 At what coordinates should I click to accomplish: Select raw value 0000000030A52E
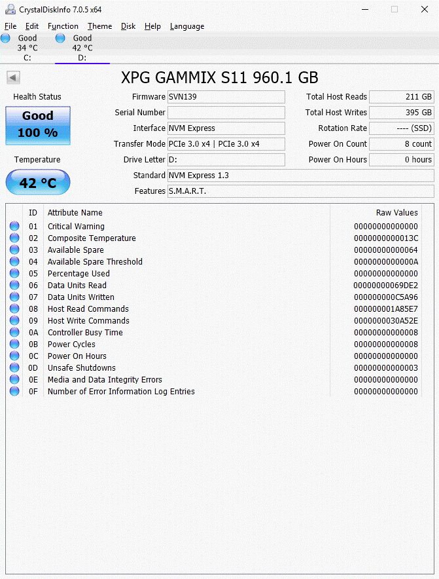386,321
